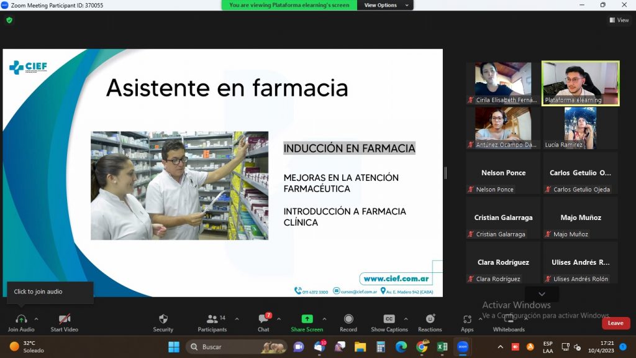This screenshot has height=358, width=636.
Task: Click the 'INDUCCIÓN EN FARMACIA' highlighted text
Action: (x=349, y=148)
